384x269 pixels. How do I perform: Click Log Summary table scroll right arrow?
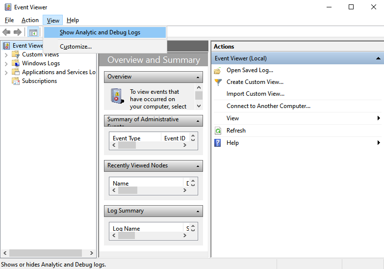pyautogui.click(x=185, y=236)
